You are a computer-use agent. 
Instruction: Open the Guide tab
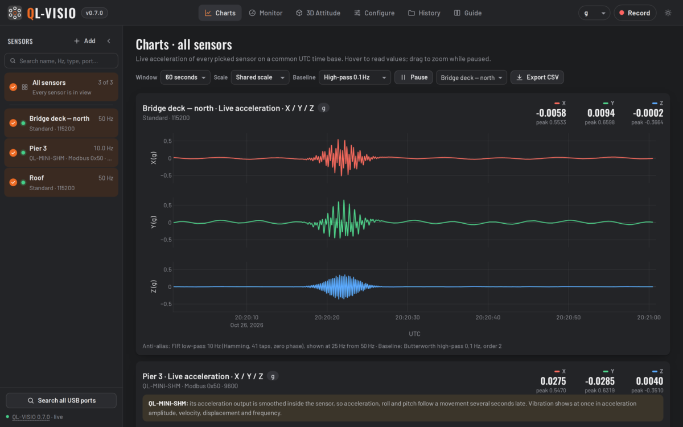[467, 13]
